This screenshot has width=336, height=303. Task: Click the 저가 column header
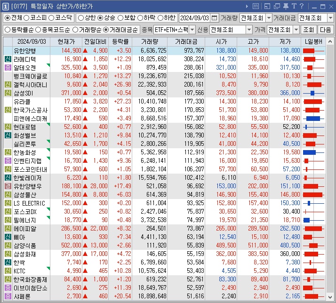[285, 41]
